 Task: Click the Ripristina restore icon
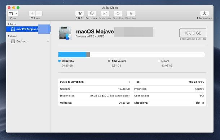pos(118,13)
